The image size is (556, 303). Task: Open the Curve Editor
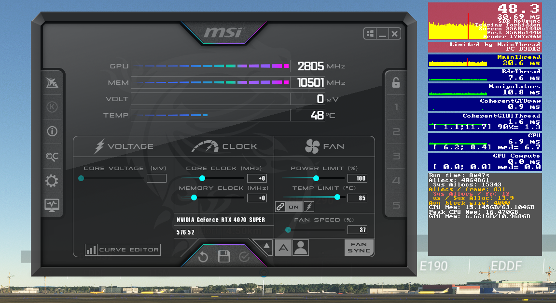[123, 250]
